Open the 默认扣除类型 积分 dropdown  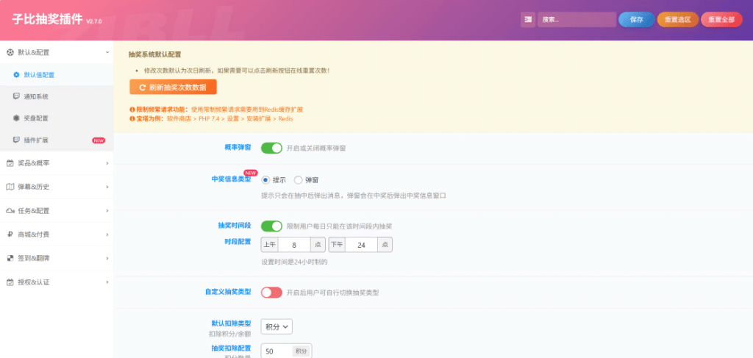[276, 326]
